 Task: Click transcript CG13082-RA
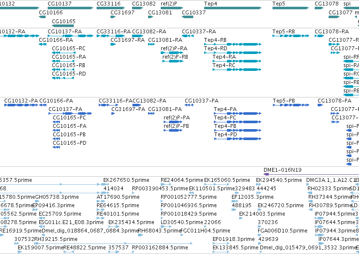coord(149,31)
